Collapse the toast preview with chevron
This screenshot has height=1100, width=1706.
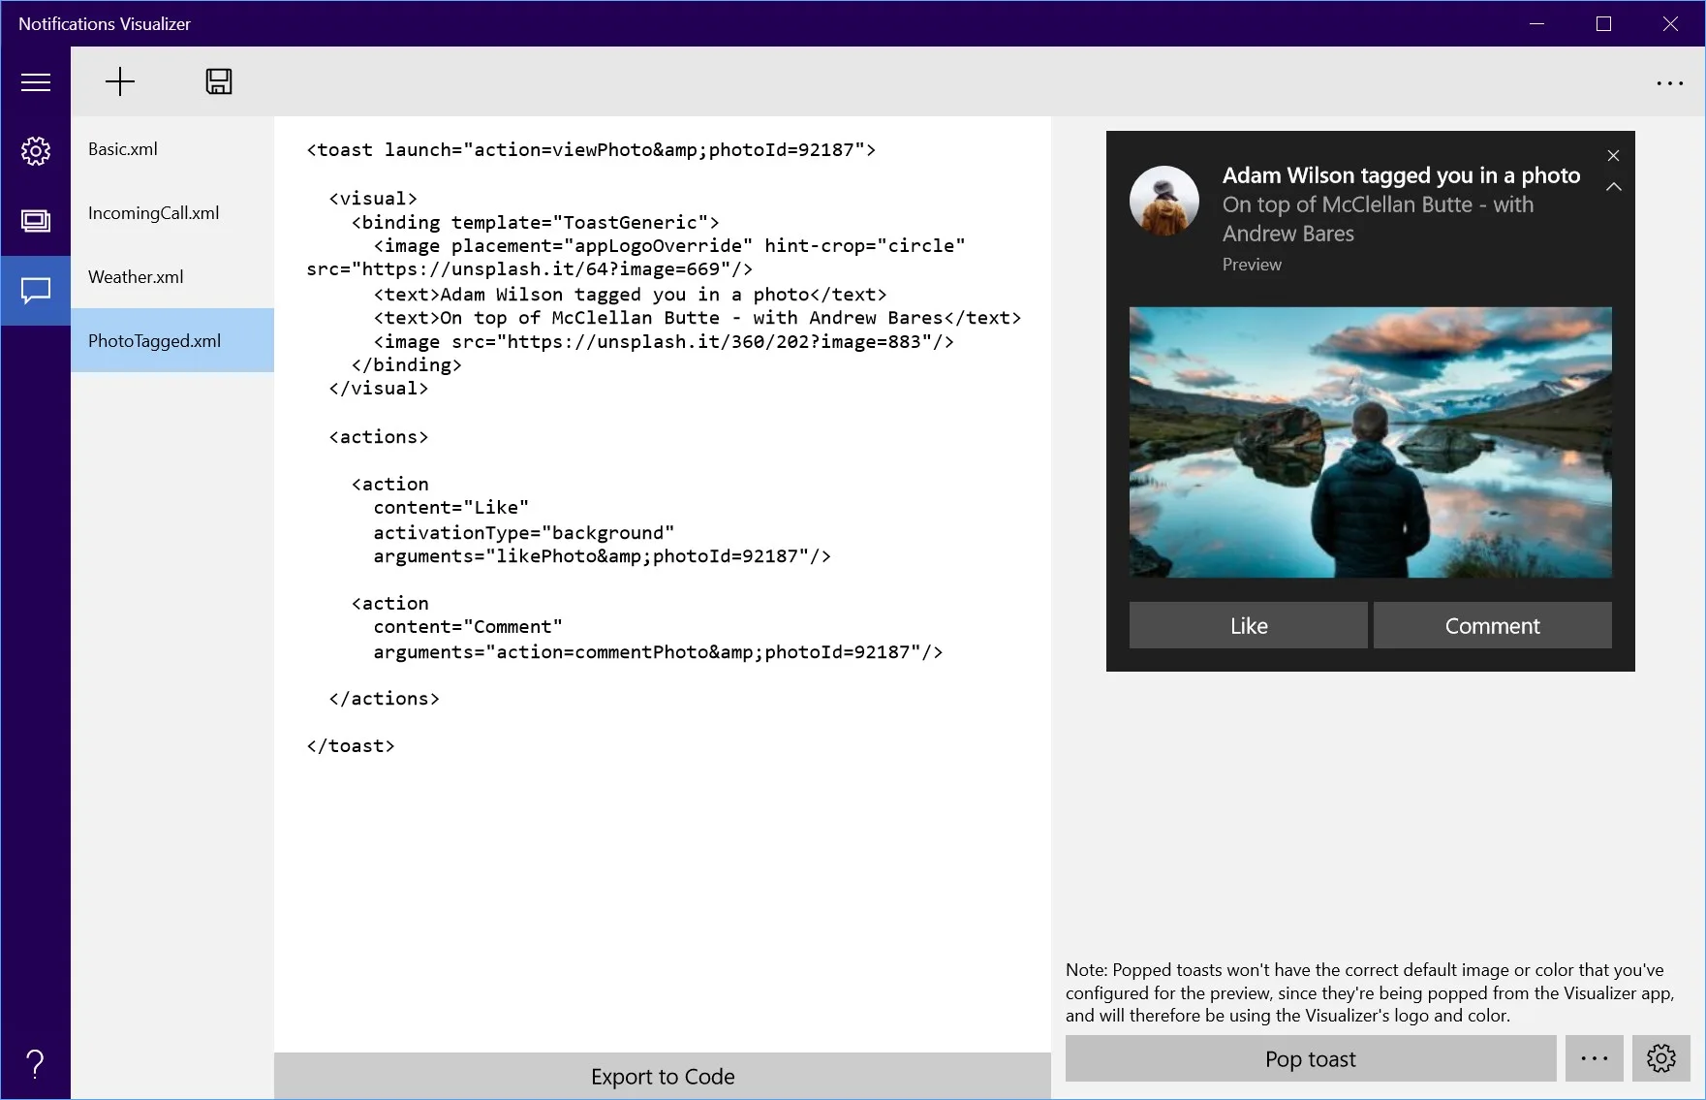pyautogui.click(x=1613, y=186)
